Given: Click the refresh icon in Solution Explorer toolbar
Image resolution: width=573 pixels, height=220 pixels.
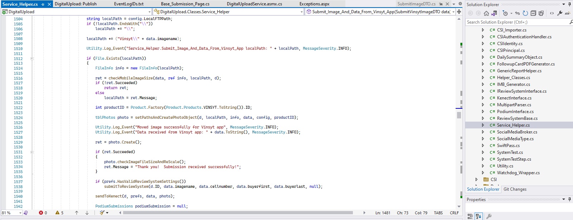Looking at the screenshot, I should click(525, 13).
